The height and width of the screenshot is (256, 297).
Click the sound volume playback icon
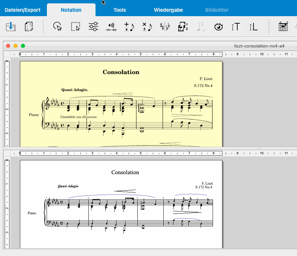(x=111, y=27)
